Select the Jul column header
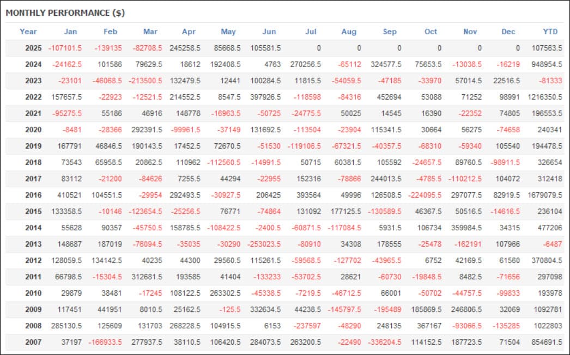Image resolution: width=570 pixels, height=355 pixels. [311, 32]
